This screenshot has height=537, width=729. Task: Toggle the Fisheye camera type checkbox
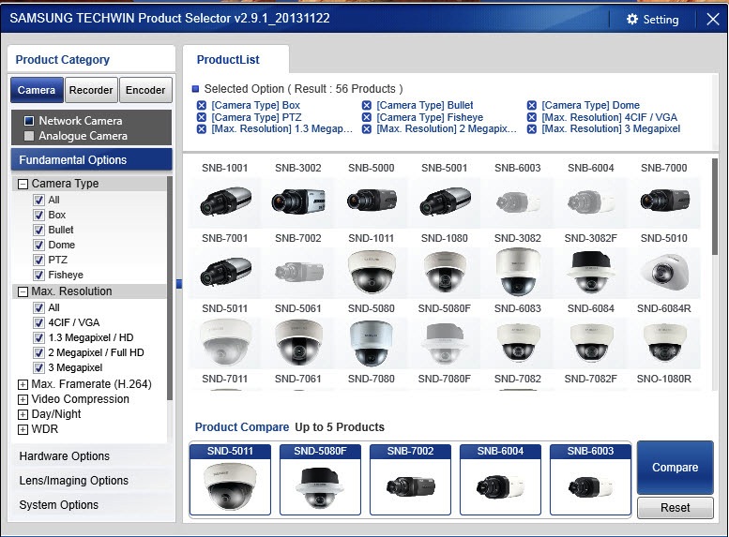click(38, 276)
